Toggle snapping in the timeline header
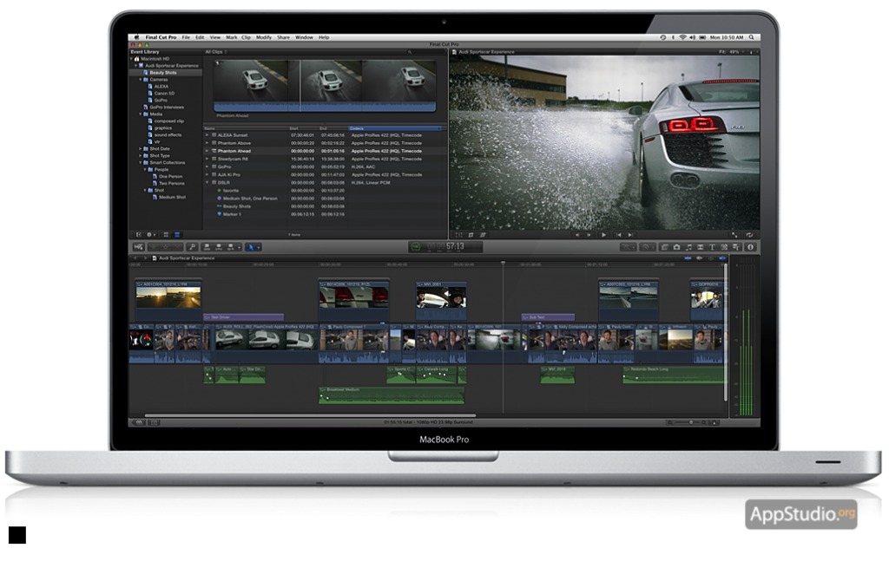 click(722, 258)
